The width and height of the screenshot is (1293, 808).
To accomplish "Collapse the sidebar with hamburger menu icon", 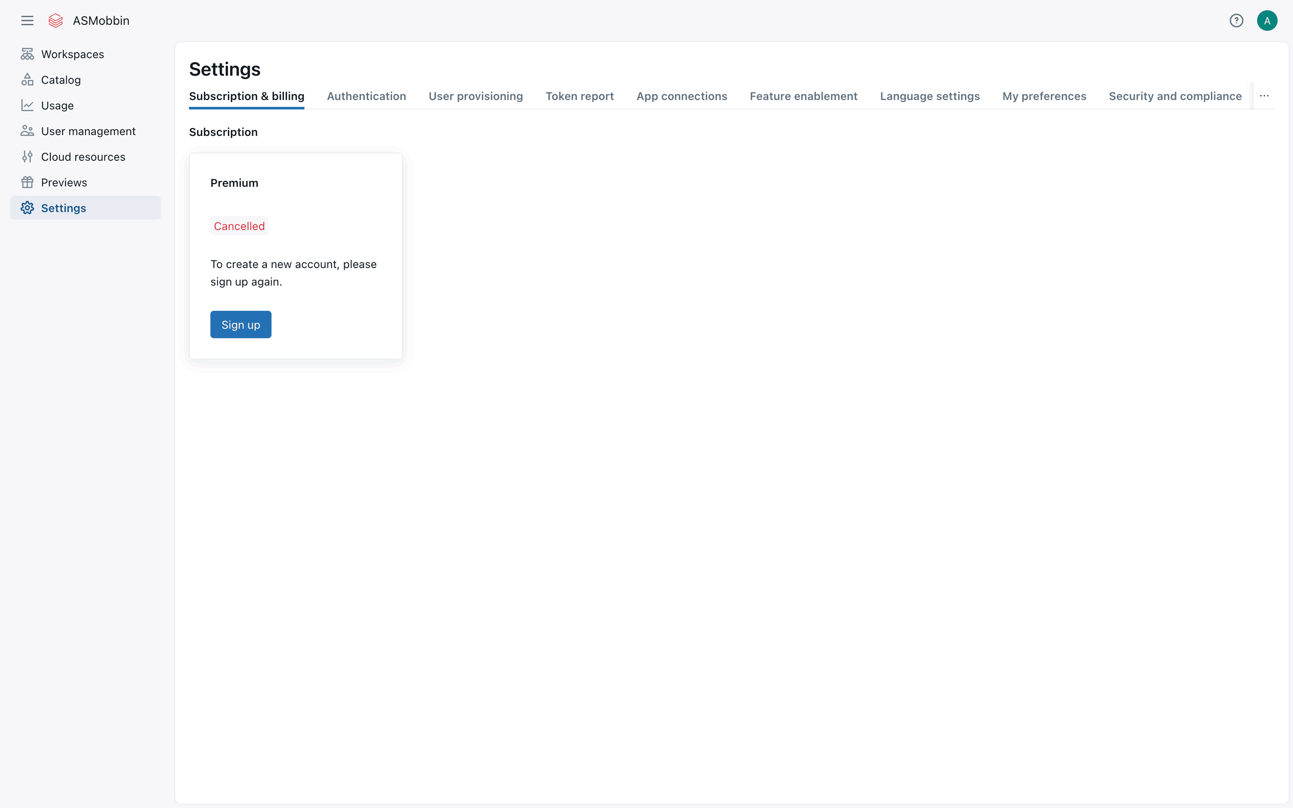I will tap(27, 21).
